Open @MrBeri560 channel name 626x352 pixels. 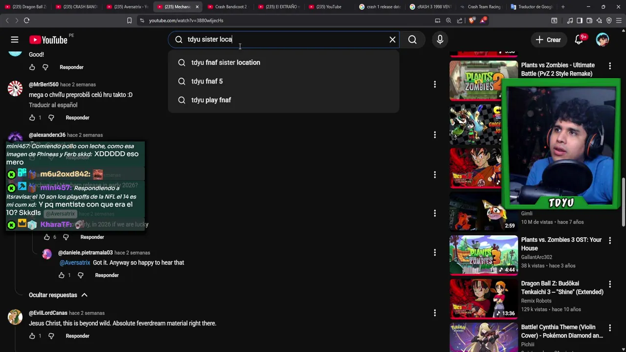click(x=44, y=85)
